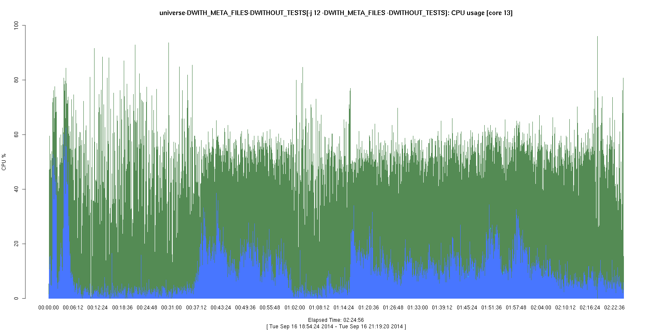Click the 01:51:36 time tick label
The height and width of the screenshot is (330, 660).
tap(492, 308)
